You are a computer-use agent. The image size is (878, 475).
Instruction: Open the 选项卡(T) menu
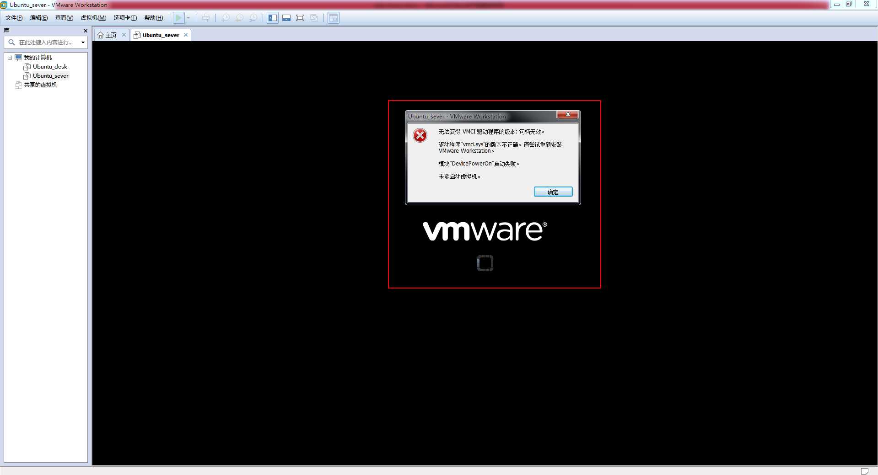(125, 18)
